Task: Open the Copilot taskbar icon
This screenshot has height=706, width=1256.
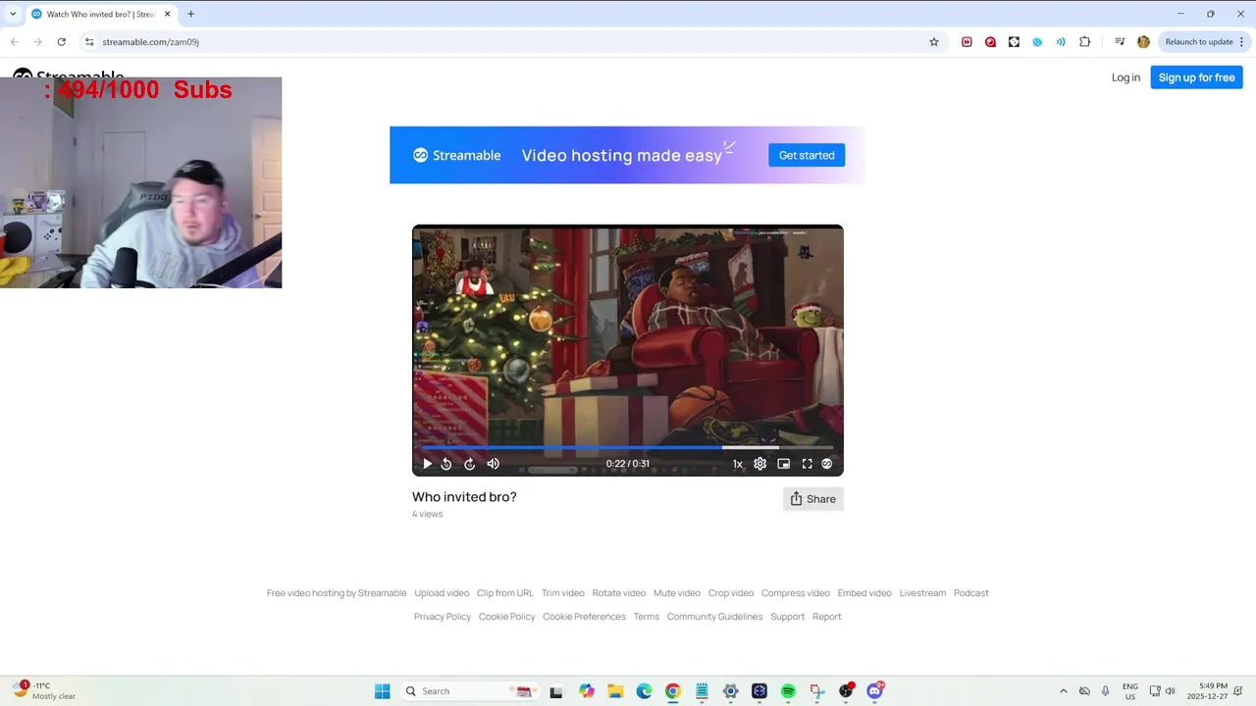Action: [x=587, y=691]
